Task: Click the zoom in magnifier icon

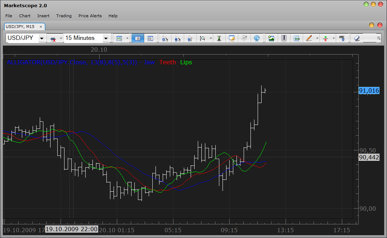Action: point(164,38)
